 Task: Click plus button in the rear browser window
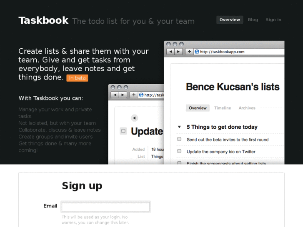pyautogui.click(x=134, y=95)
